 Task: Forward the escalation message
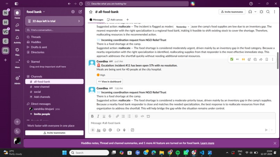[x=261, y=59]
